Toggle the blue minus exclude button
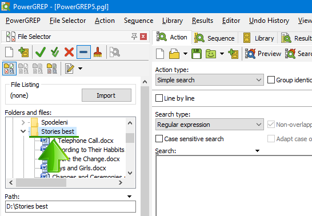312x216 pixels. click(83, 52)
